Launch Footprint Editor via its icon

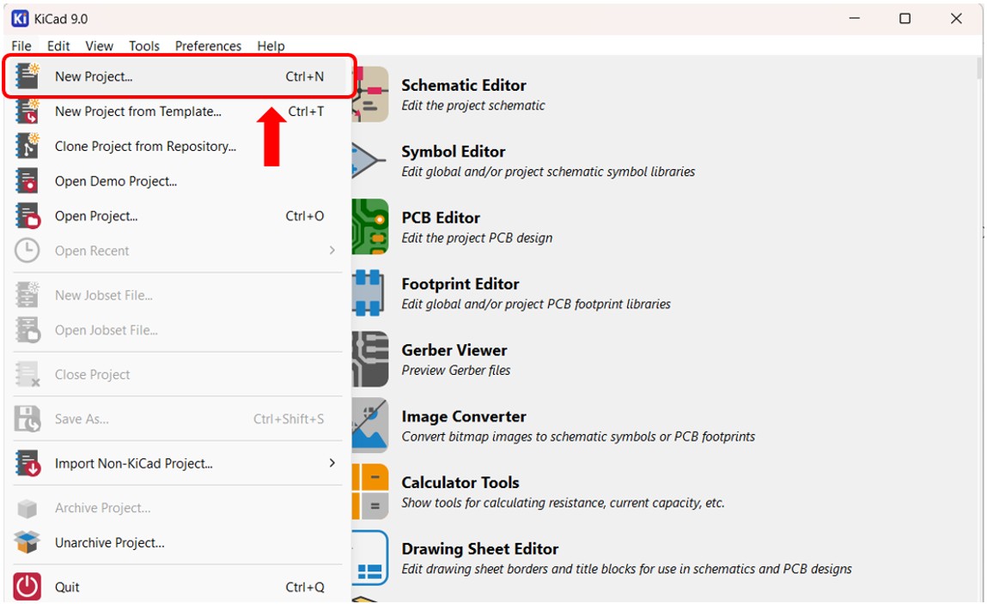(369, 293)
